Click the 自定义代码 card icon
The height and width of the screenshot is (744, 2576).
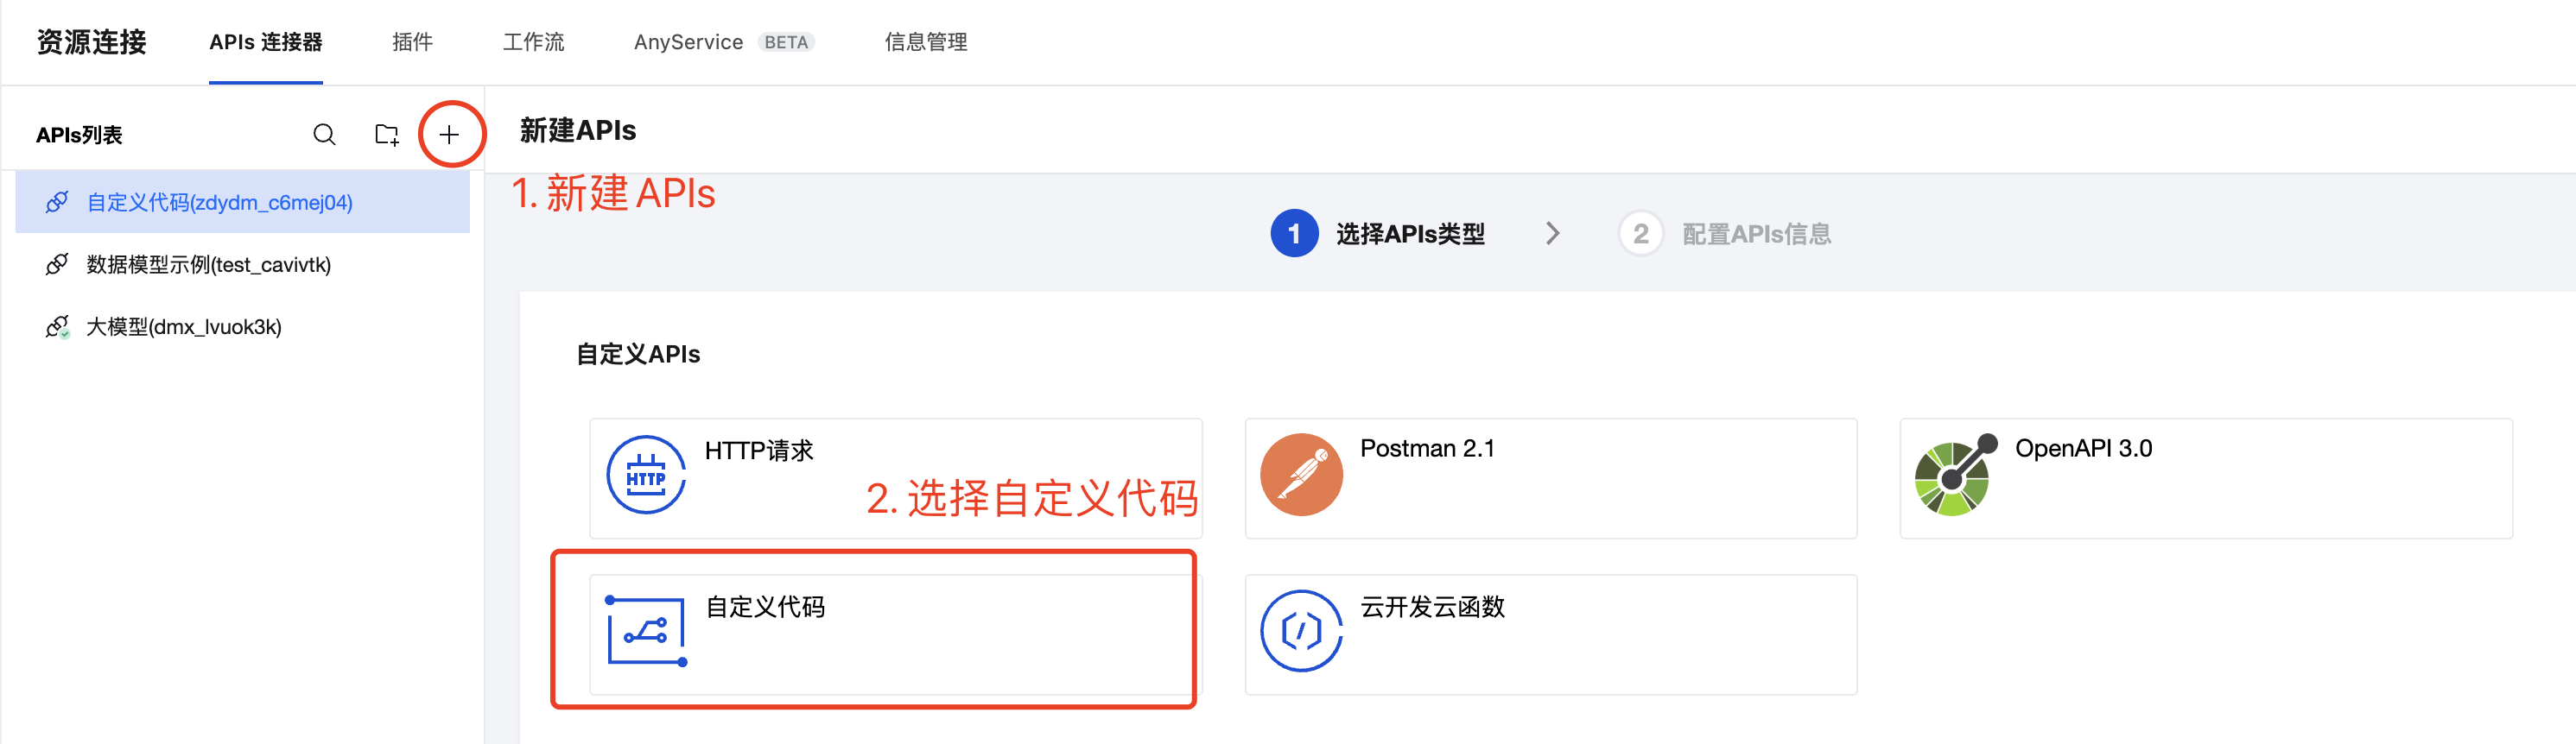click(646, 631)
